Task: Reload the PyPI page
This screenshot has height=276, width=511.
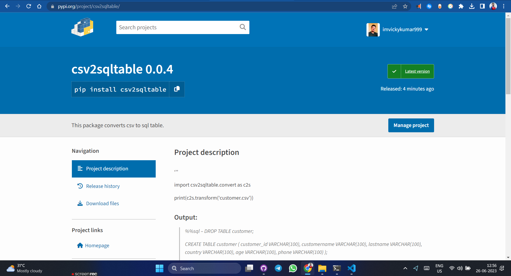Action: coord(28,6)
